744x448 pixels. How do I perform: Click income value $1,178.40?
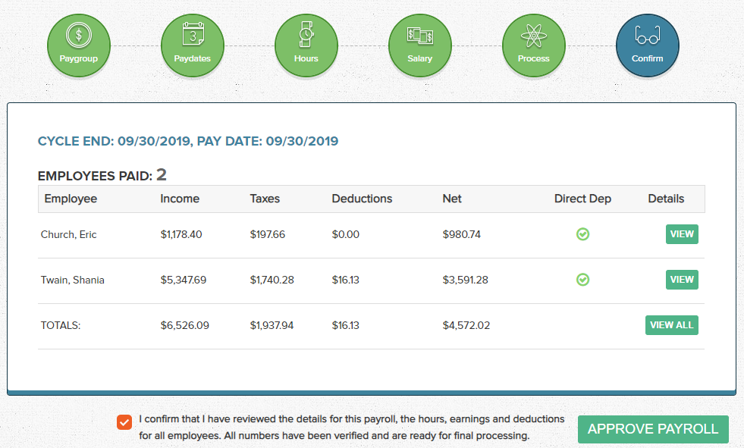click(x=181, y=234)
